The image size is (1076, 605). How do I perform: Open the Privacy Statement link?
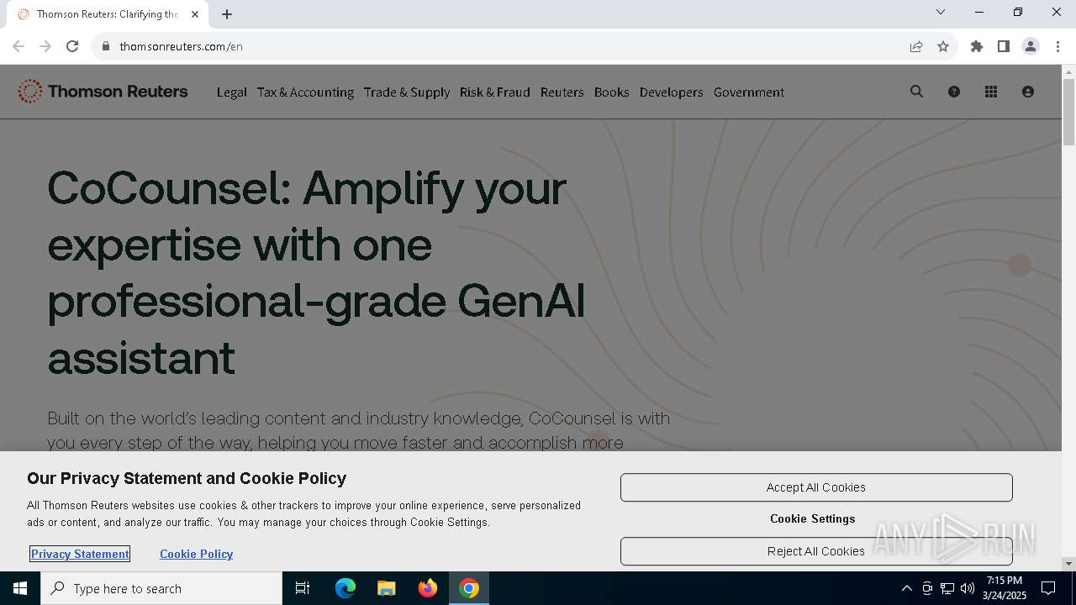[80, 554]
